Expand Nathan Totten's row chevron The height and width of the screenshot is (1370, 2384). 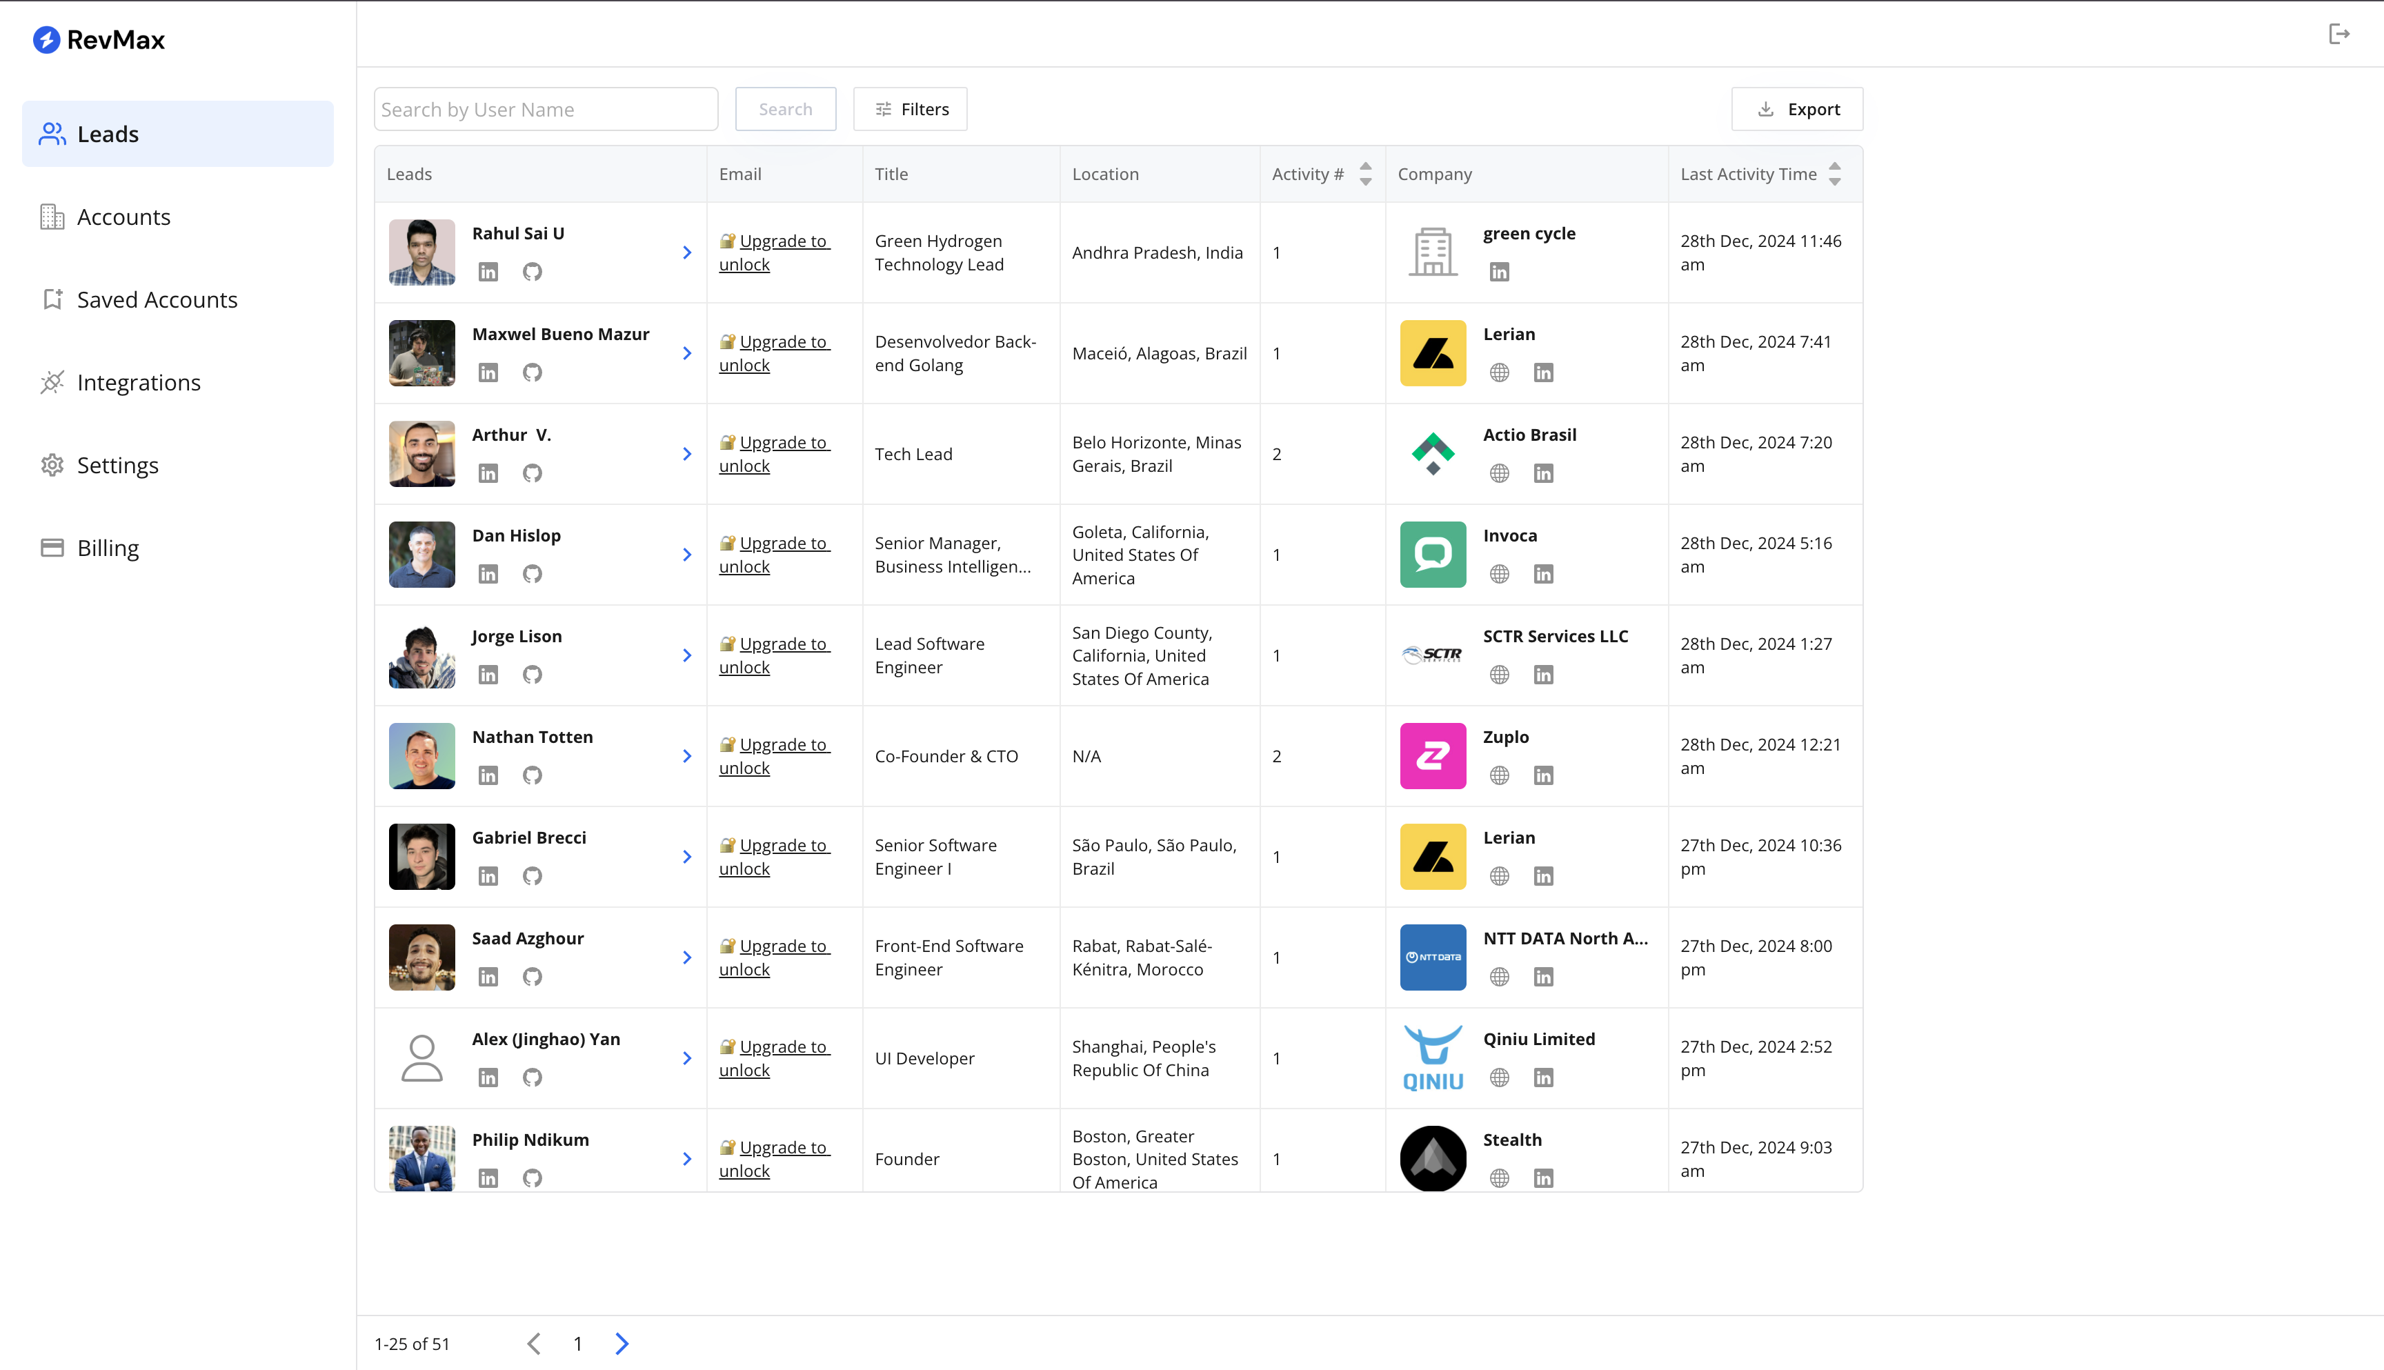[687, 757]
